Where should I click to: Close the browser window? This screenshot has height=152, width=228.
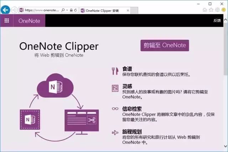tap(222, 4)
